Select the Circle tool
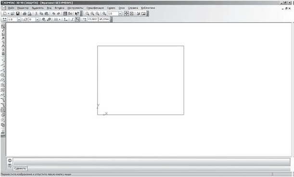294x177 pixels. click(x=2, y=75)
